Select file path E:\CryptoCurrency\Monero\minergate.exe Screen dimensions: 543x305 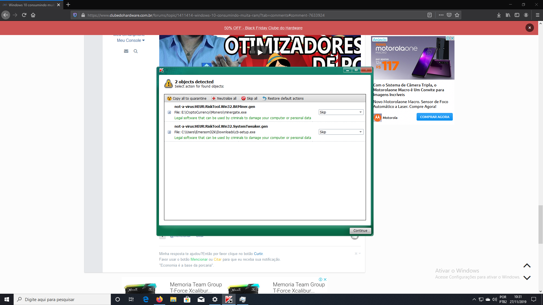[x=214, y=112]
